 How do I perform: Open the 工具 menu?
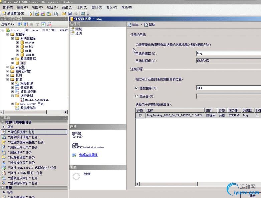point(82,7)
